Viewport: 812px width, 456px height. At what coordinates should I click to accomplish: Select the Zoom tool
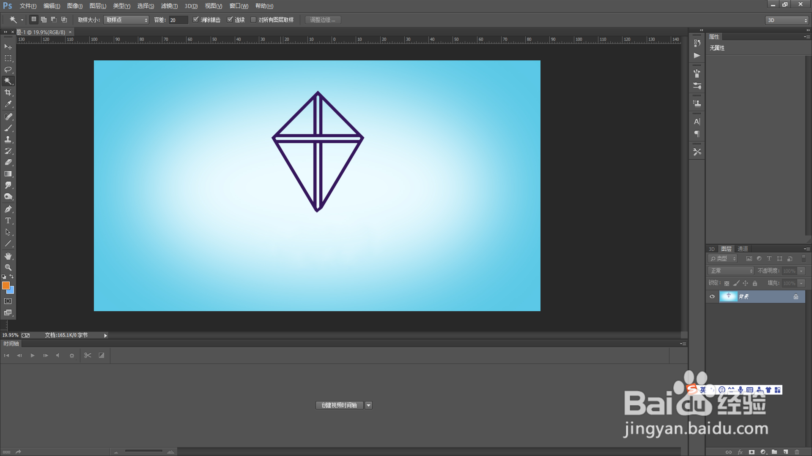pos(8,268)
